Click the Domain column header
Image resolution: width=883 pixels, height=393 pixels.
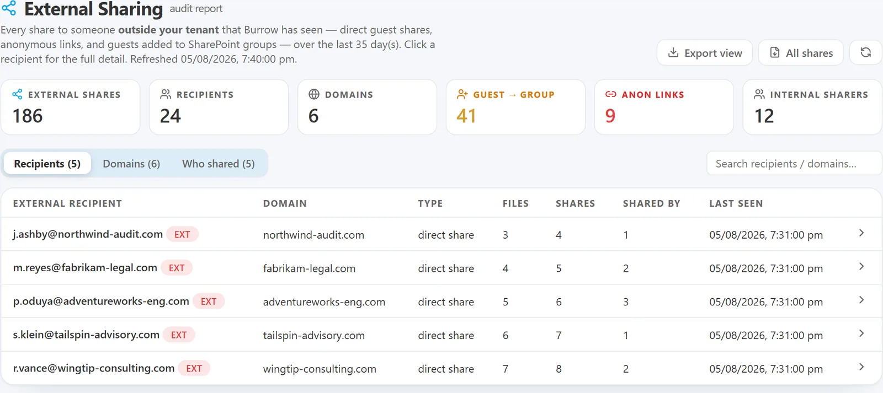click(285, 203)
